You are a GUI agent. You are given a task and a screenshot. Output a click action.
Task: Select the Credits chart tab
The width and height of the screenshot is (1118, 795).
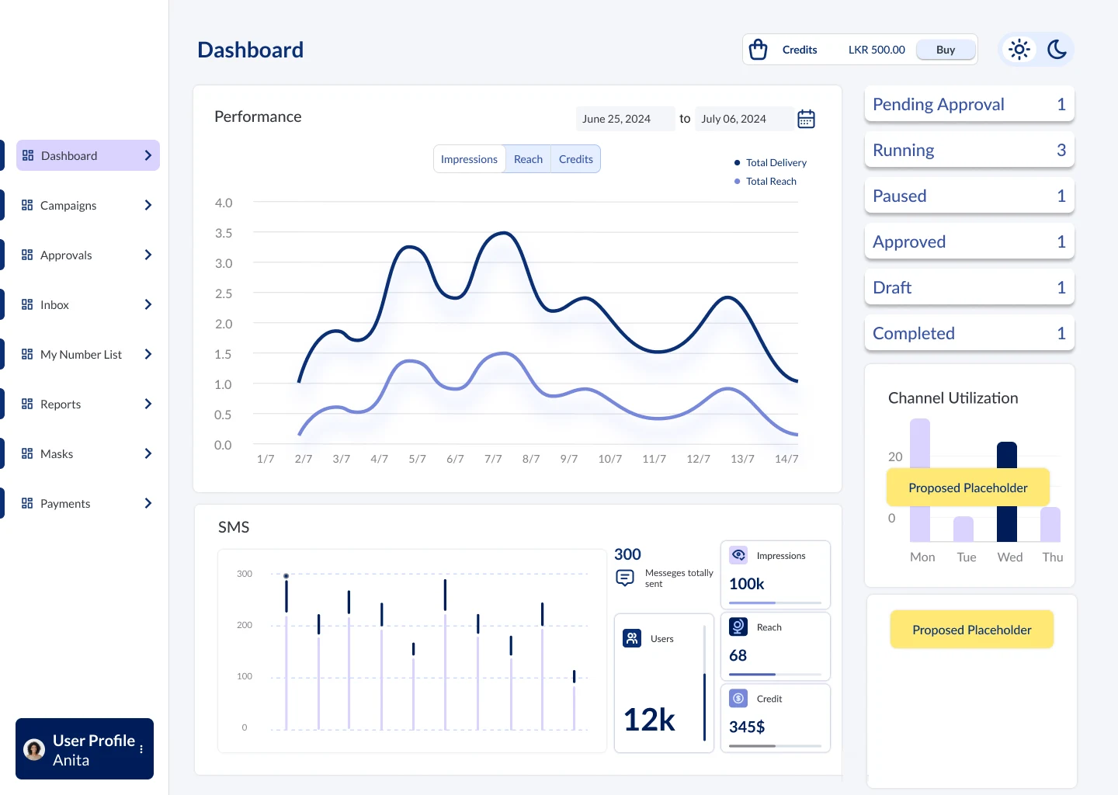(575, 159)
